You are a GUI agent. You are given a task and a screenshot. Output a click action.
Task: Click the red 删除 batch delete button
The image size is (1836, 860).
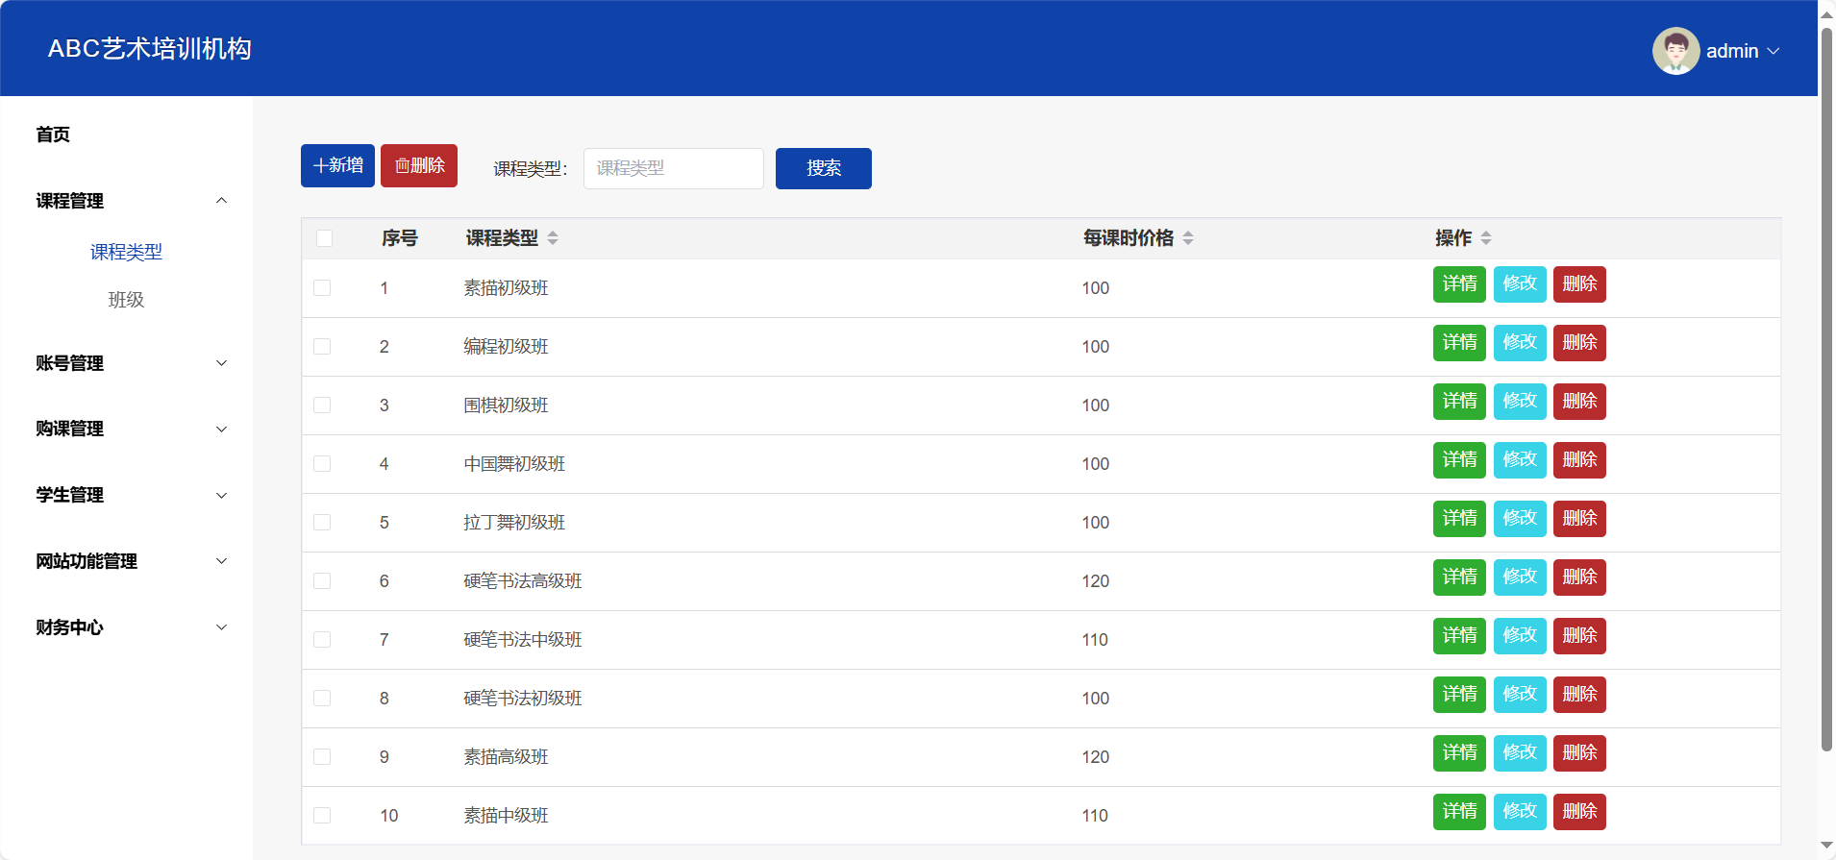419,166
